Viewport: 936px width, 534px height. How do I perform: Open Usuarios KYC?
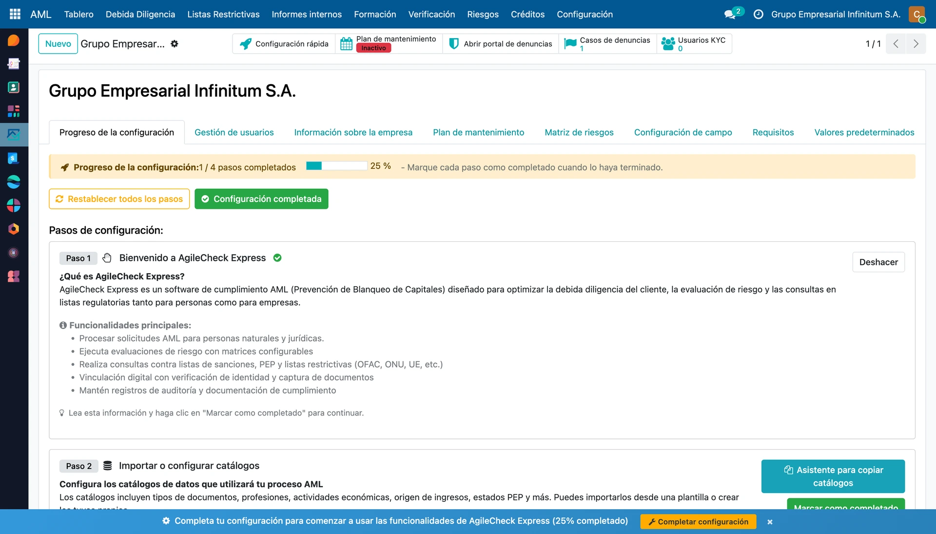coord(694,44)
